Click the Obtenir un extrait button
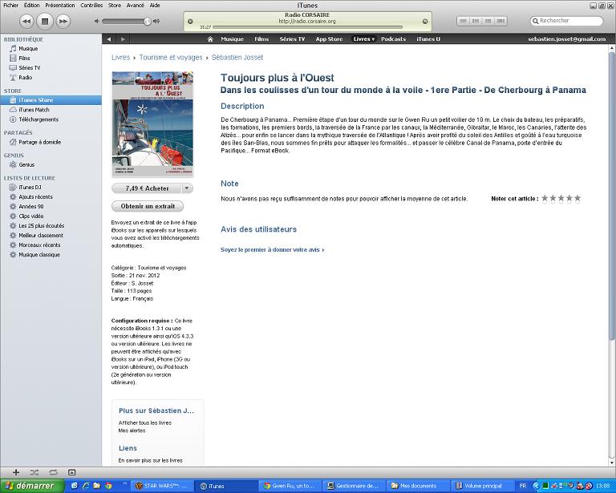The image size is (616, 493). 148,206
